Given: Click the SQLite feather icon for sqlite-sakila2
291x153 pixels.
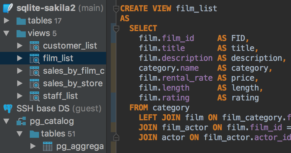Looking at the screenshot, I should click(8, 8).
